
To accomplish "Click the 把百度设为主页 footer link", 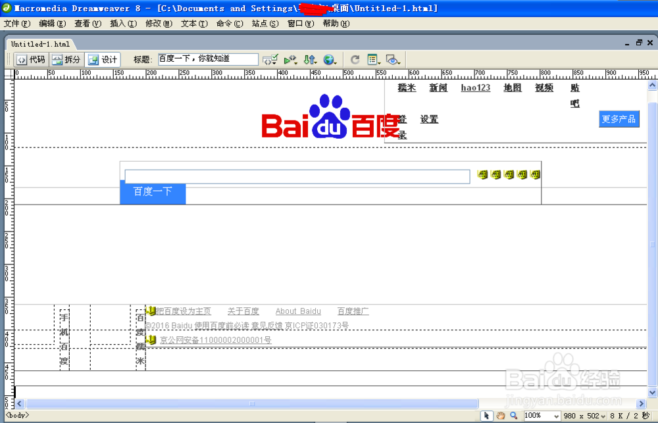I will tap(184, 311).
